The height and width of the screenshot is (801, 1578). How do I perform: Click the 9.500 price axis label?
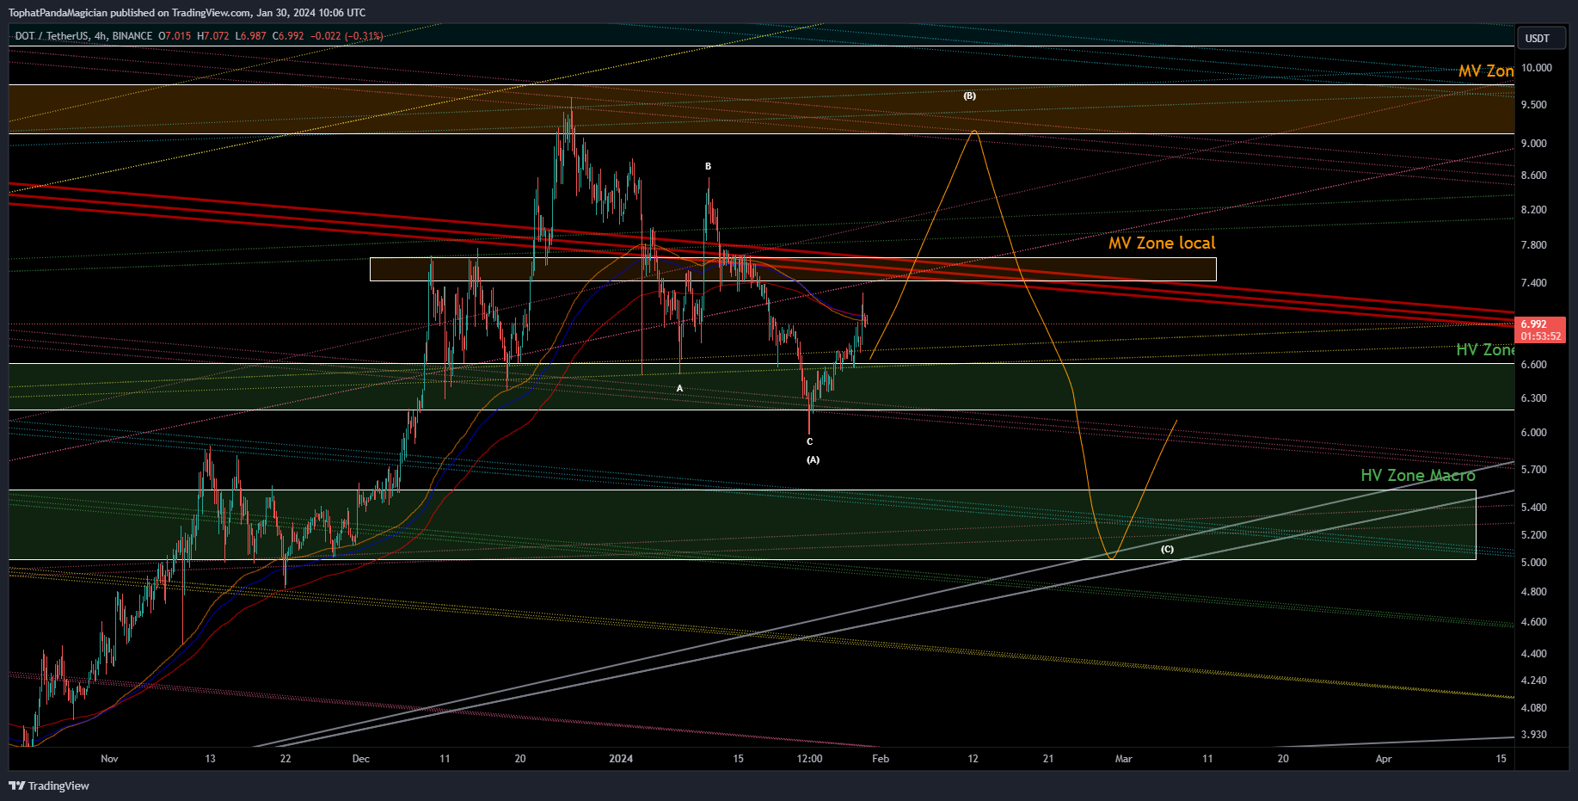(1533, 105)
